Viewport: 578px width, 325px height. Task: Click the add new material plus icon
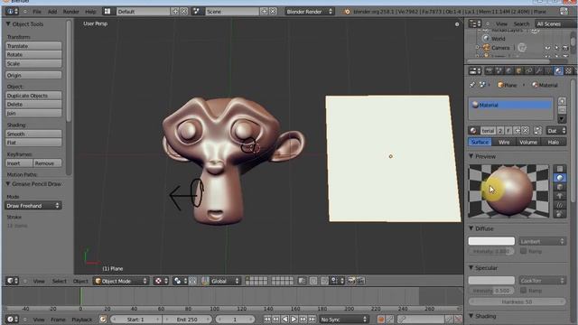click(x=517, y=130)
